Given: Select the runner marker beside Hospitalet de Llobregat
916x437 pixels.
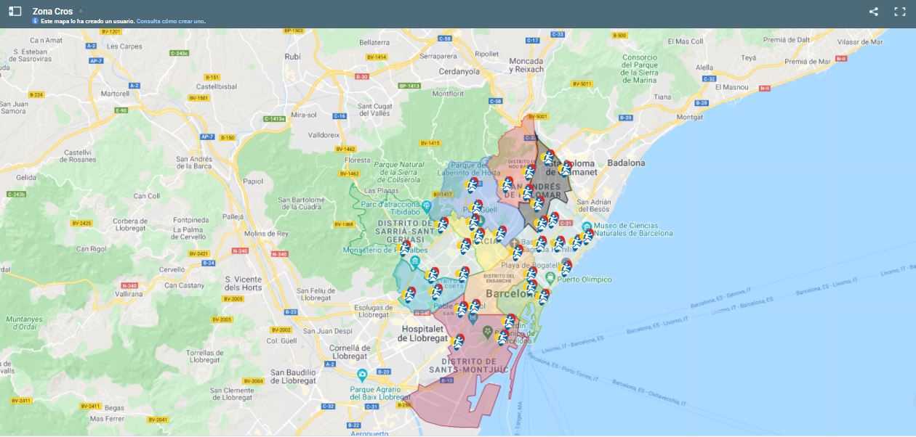Looking at the screenshot, I should 458,341.
